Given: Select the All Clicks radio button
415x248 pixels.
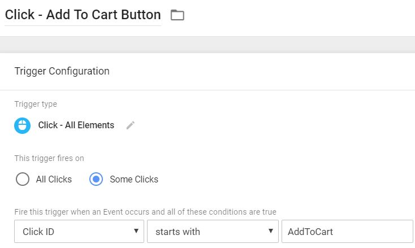Looking at the screenshot, I should [x=23, y=180].
